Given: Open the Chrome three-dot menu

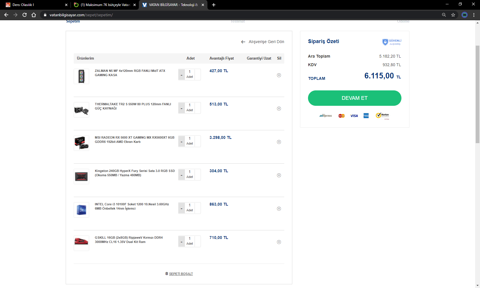Looking at the screenshot, I should click(474, 15).
